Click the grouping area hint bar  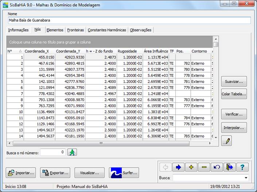[110, 42]
